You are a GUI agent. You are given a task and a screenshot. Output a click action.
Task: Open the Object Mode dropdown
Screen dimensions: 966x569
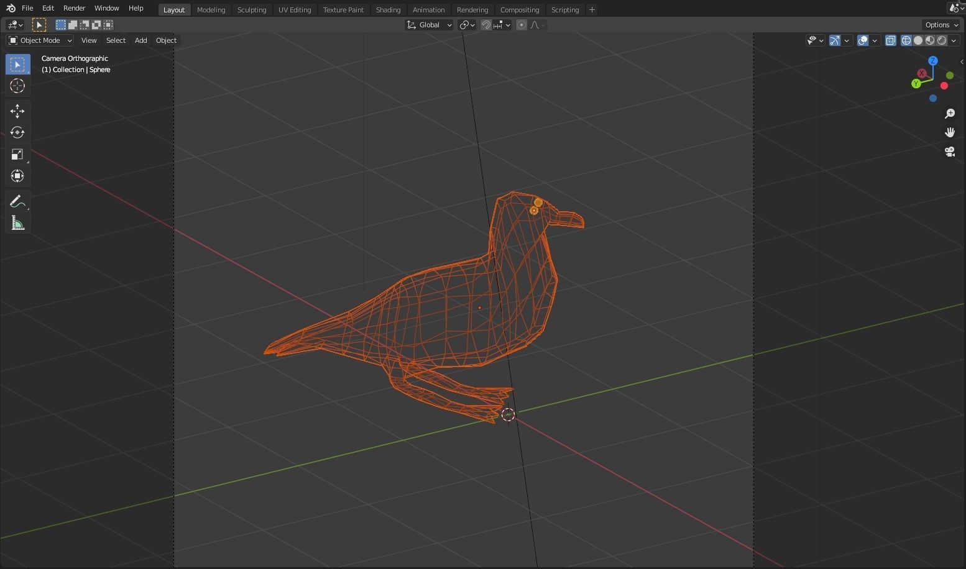pos(40,40)
